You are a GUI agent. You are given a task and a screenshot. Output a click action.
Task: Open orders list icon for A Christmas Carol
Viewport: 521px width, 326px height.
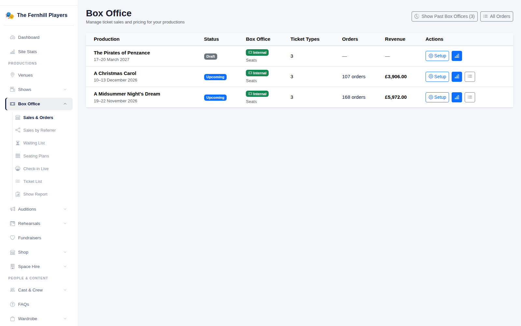pos(470,77)
